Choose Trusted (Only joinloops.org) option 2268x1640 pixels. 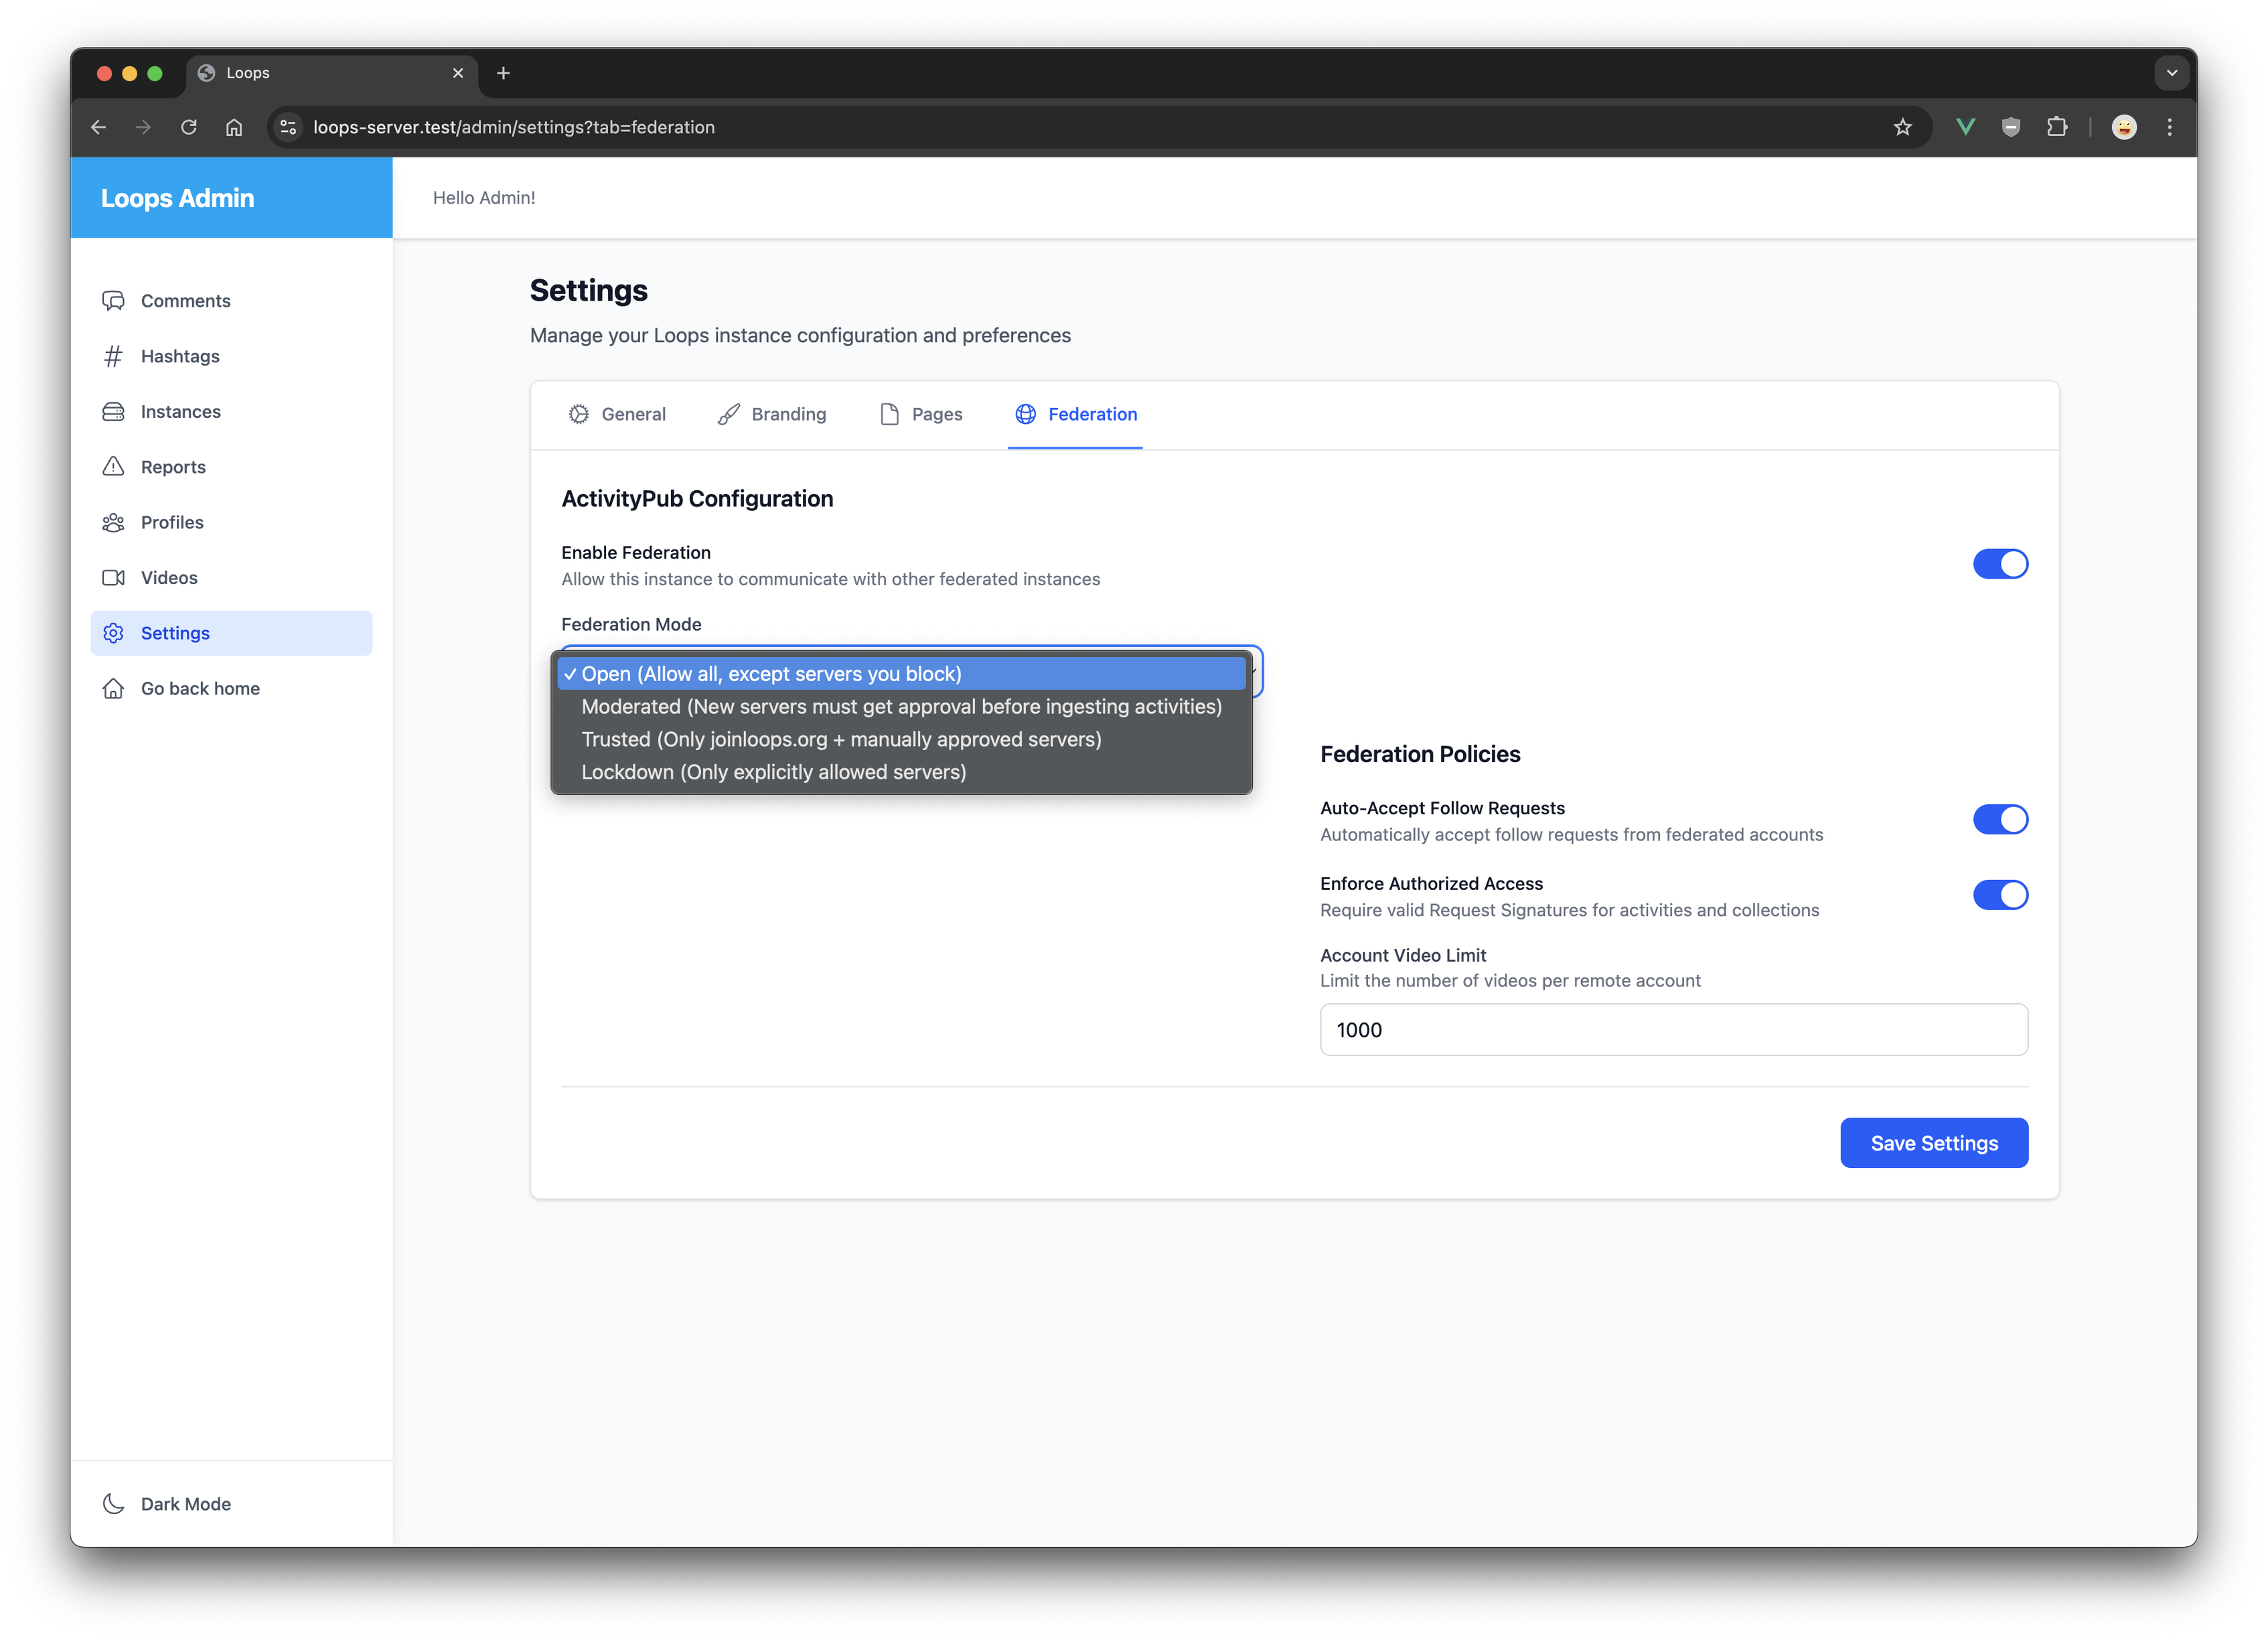click(x=841, y=740)
